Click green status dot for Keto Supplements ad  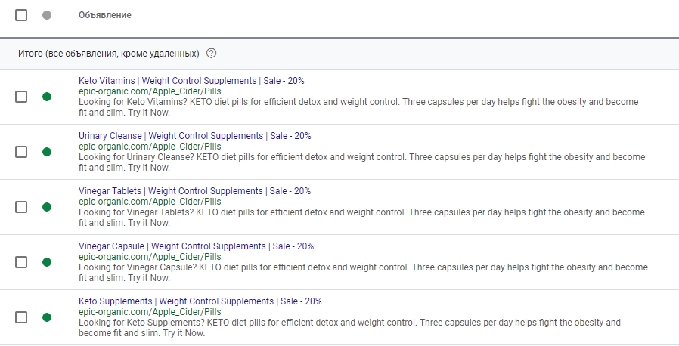click(x=47, y=317)
